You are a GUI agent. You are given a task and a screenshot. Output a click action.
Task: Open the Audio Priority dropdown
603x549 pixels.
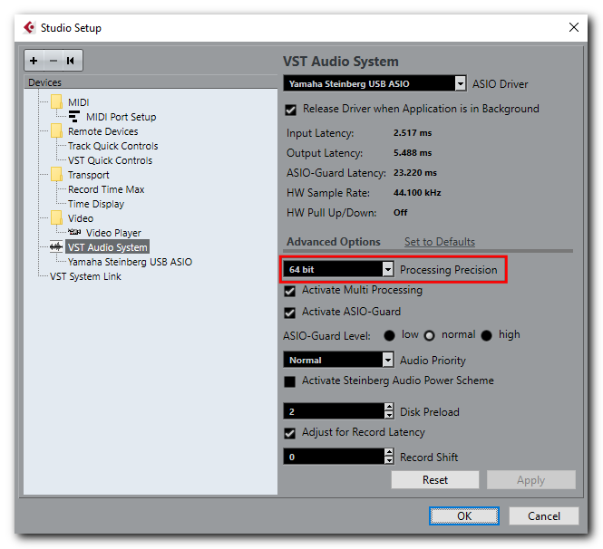pos(388,361)
